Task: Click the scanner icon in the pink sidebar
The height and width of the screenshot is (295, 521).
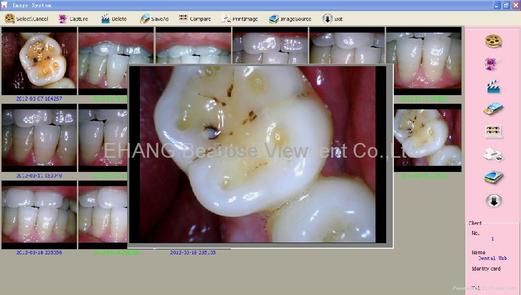Action: (494, 177)
